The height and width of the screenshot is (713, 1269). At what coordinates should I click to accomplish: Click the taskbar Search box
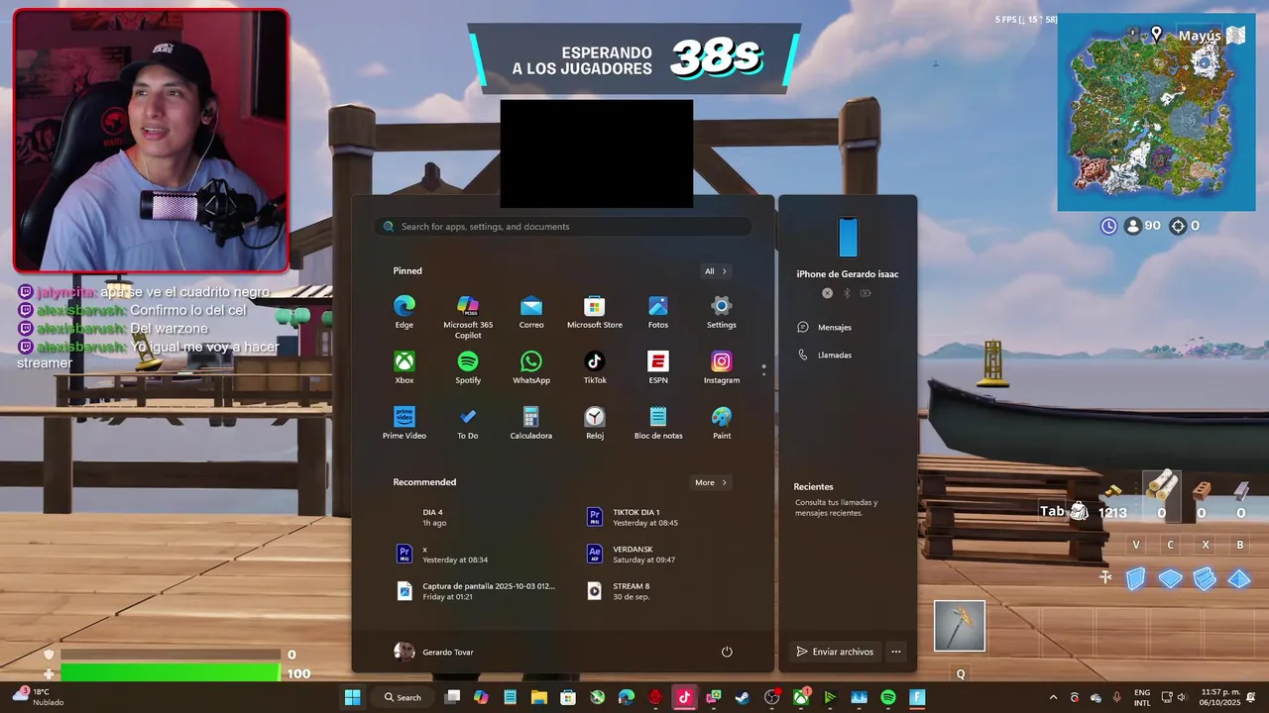404,697
